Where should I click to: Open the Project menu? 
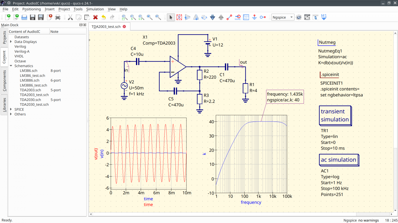coord(64,9)
